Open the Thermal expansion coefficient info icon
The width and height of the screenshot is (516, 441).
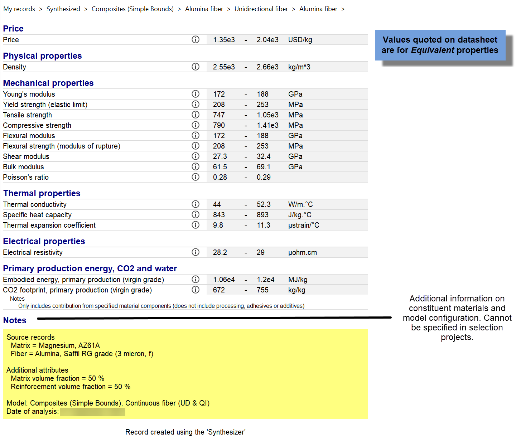pos(196,225)
